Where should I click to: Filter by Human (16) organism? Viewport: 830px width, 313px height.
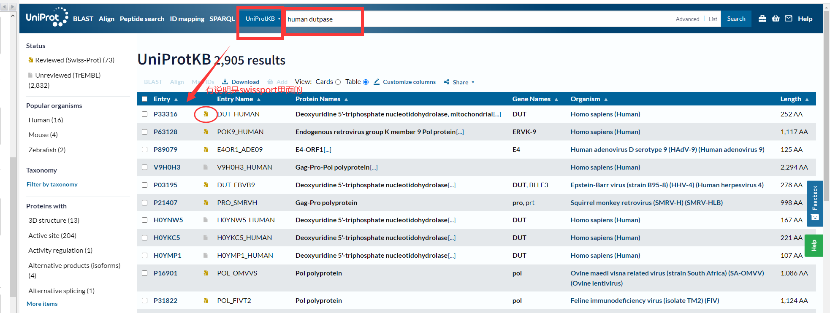pos(46,120)
